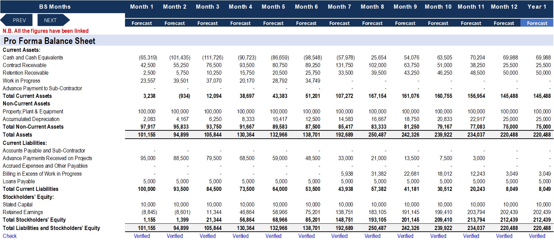The height and width of the screenshot is (240, 554).
Task: Select Accrued Expenses and Other Payables label
Action: coord(45,166)
